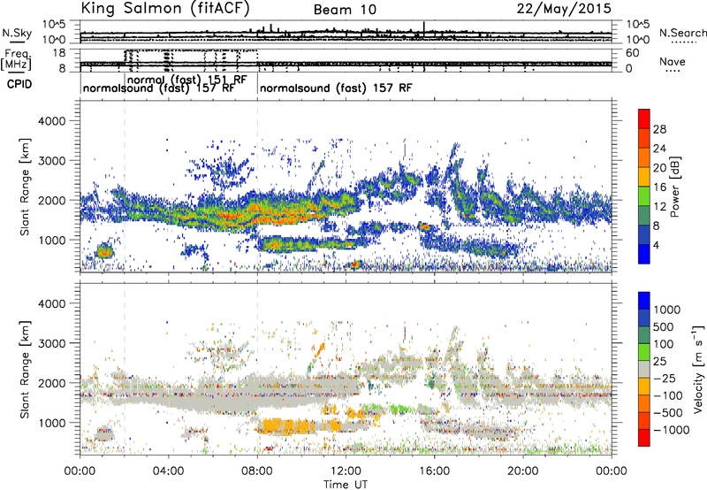Click the '12:00' time axis label
707x490 pixels.
click(x=346, y=471)
